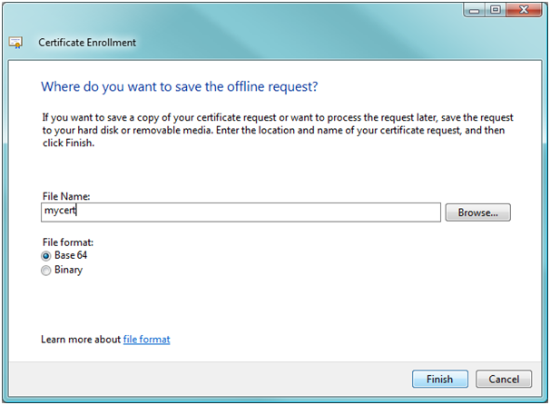Click the offline request heading

coord(180,86)
